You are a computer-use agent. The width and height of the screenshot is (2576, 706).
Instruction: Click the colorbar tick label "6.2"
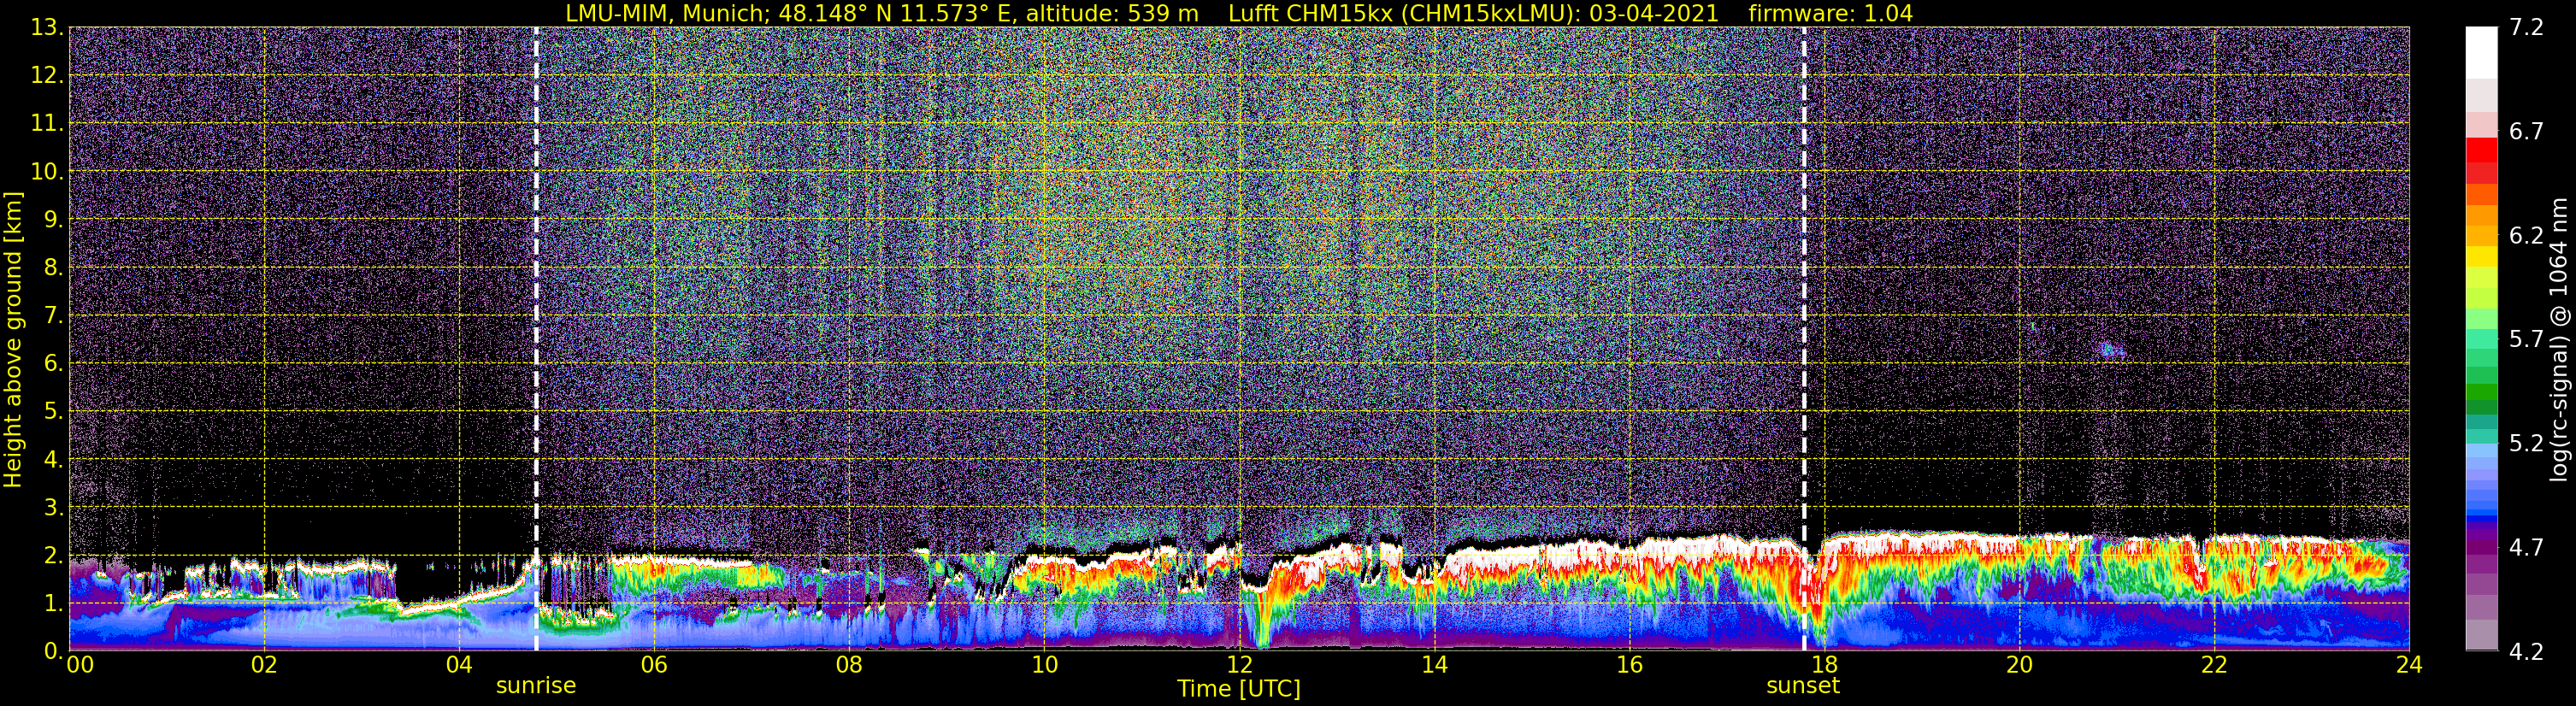[x=2526, y=236]
